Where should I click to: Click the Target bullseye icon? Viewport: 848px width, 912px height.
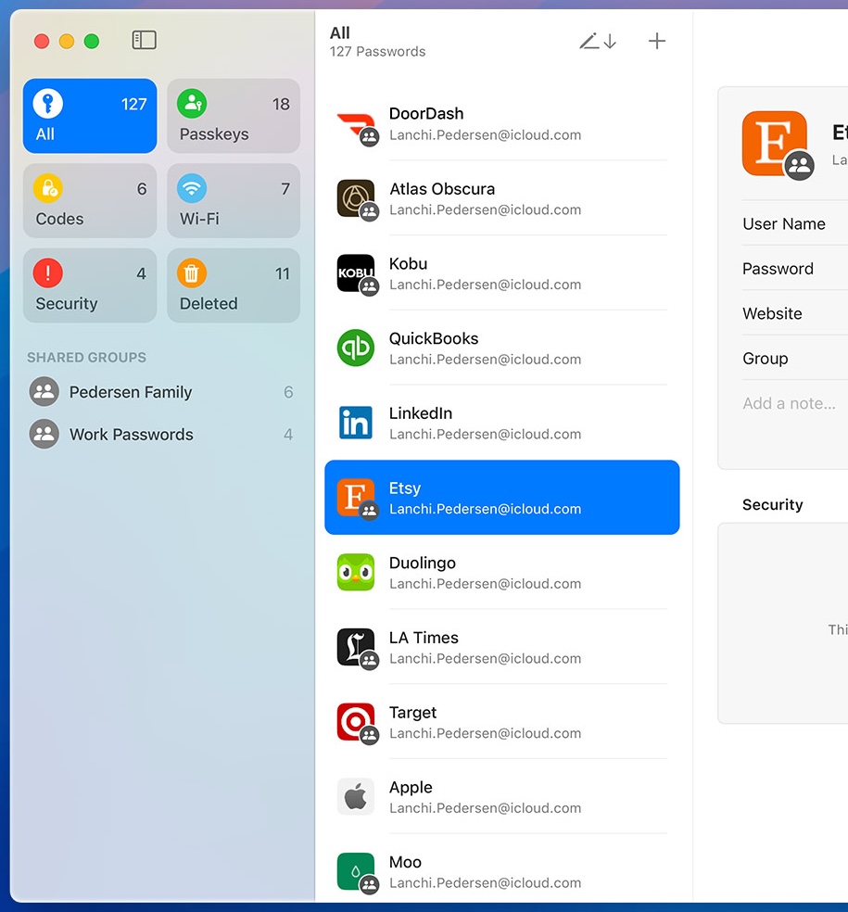coord(356,722)
